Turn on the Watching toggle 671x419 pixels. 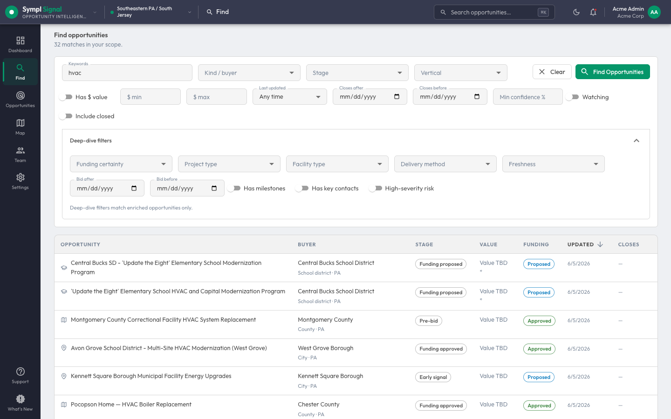tap(572, 97)
